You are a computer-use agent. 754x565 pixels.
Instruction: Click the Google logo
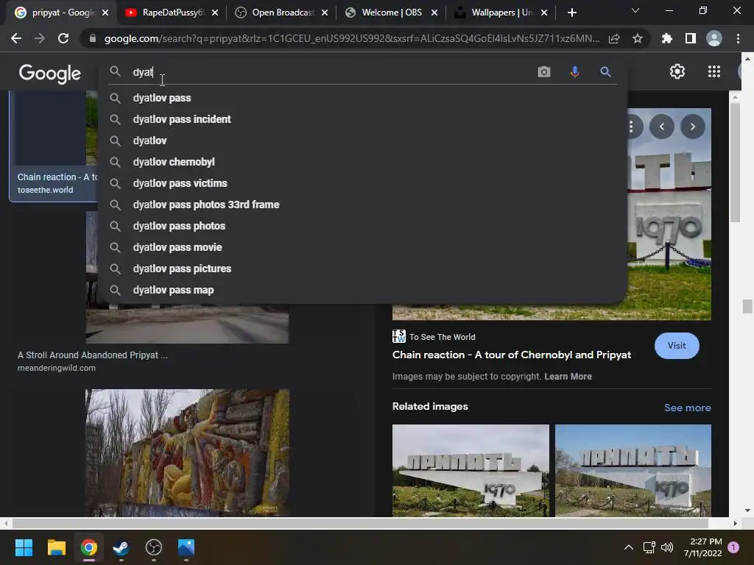pos(50,73)
